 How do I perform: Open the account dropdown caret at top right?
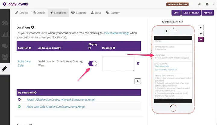tap(214, 4)
